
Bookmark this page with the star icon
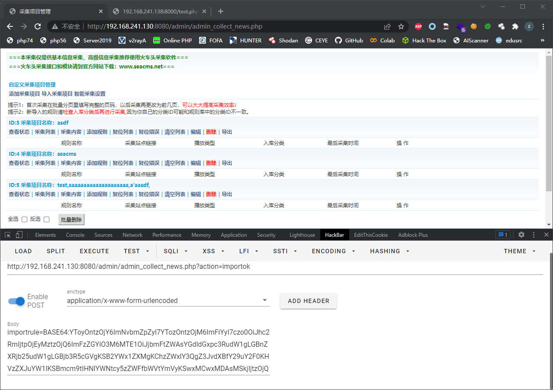pyautogui.click(x=401, y=26)
